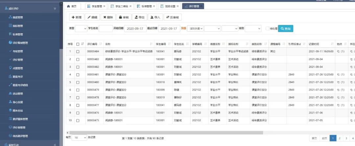355x146 pixels.
Task: Switch to the 班级设置 tab
Action: [170, 6]
